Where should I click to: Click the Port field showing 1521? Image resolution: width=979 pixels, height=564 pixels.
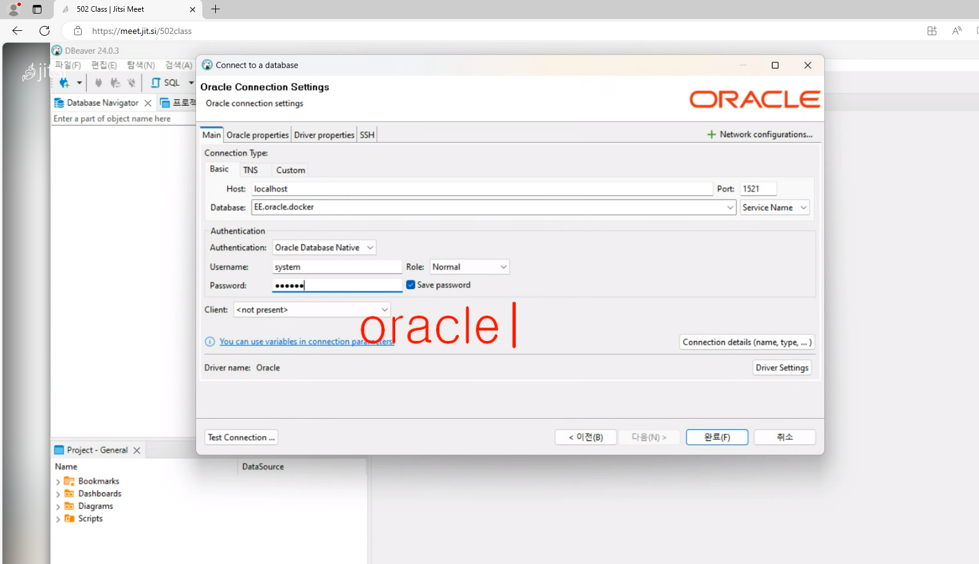coord(758,189)
